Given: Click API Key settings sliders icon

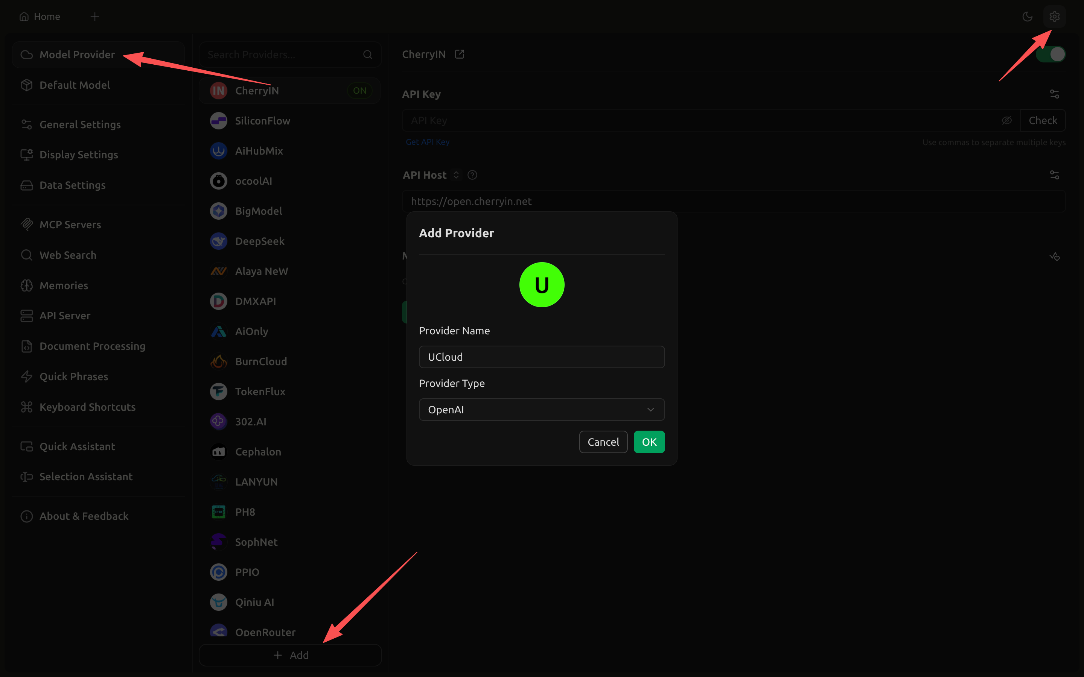Looking at the screenshot, I should point(1054,94).
